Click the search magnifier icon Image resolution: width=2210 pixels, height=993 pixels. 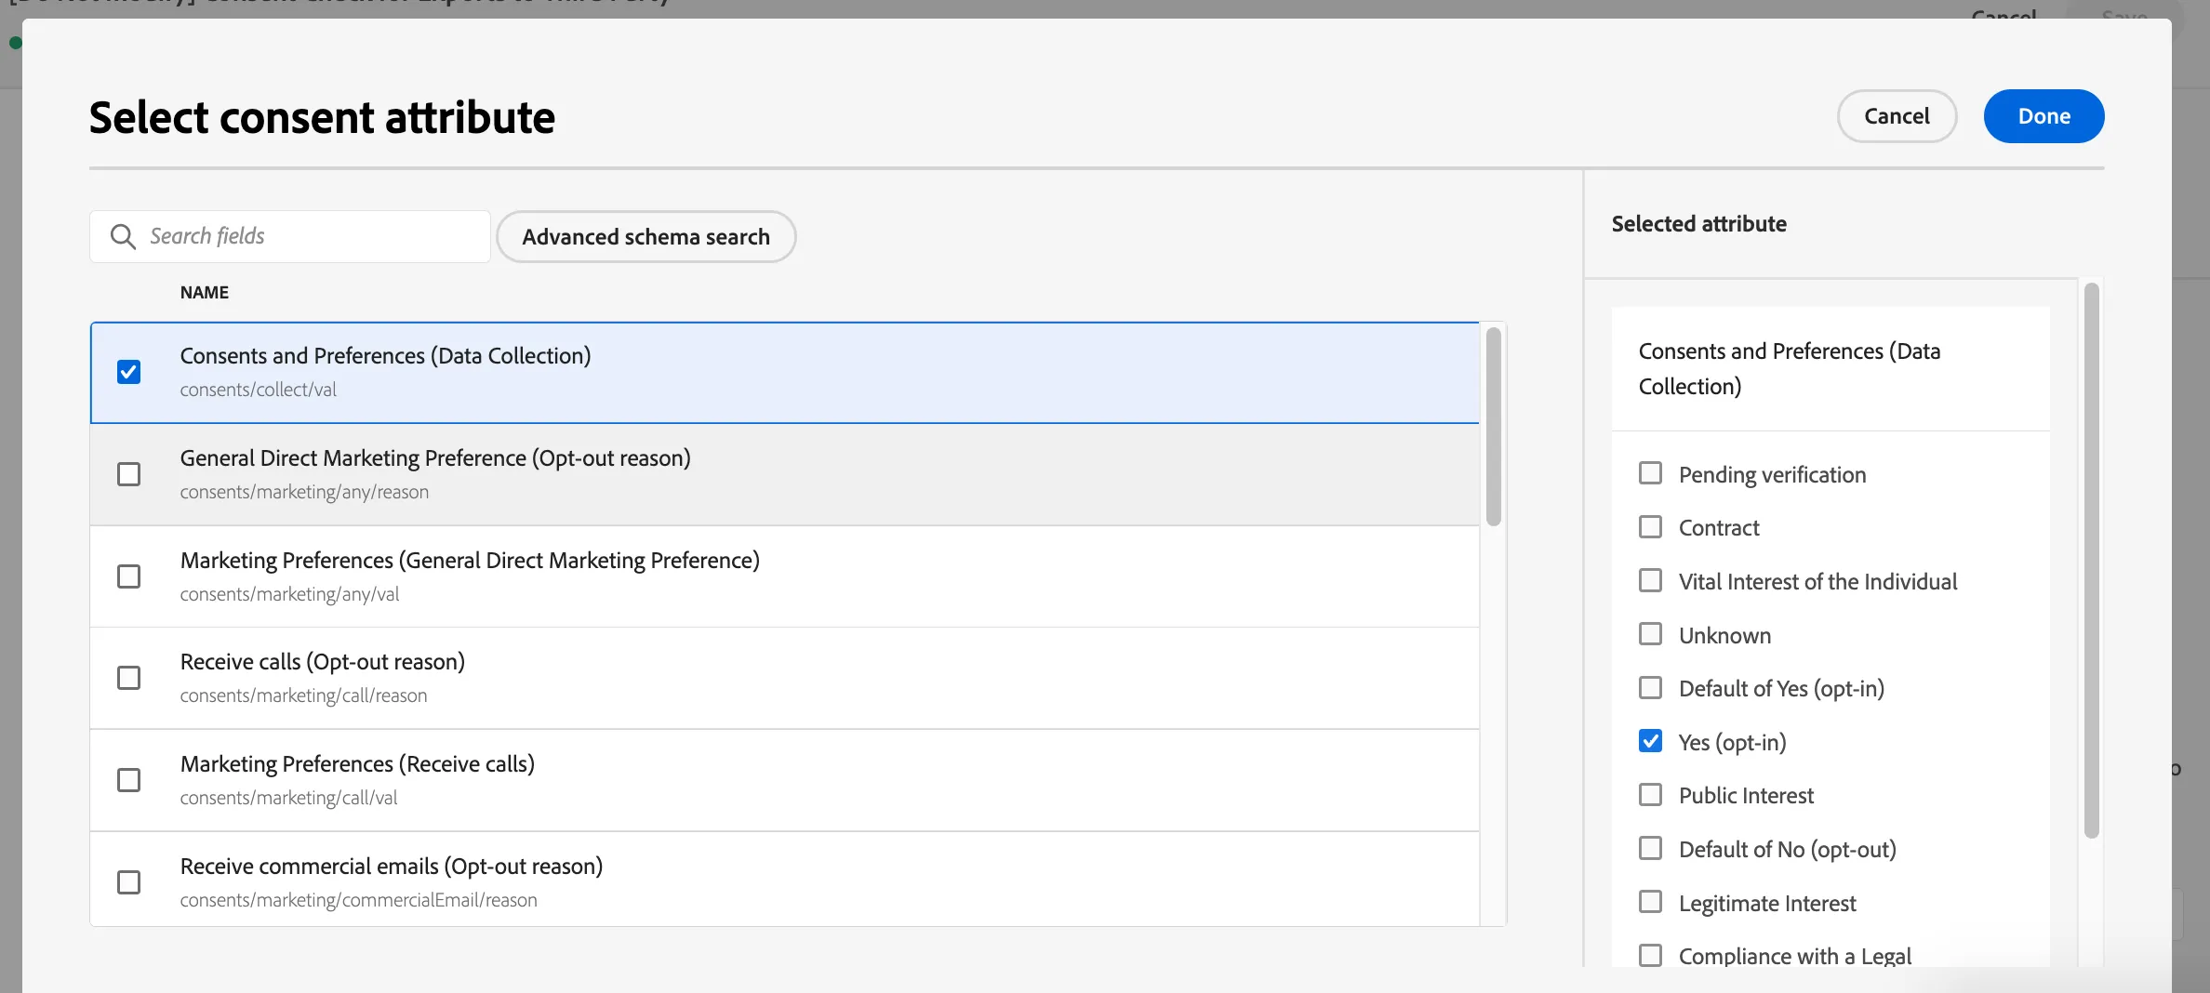(x=123, y=236)
